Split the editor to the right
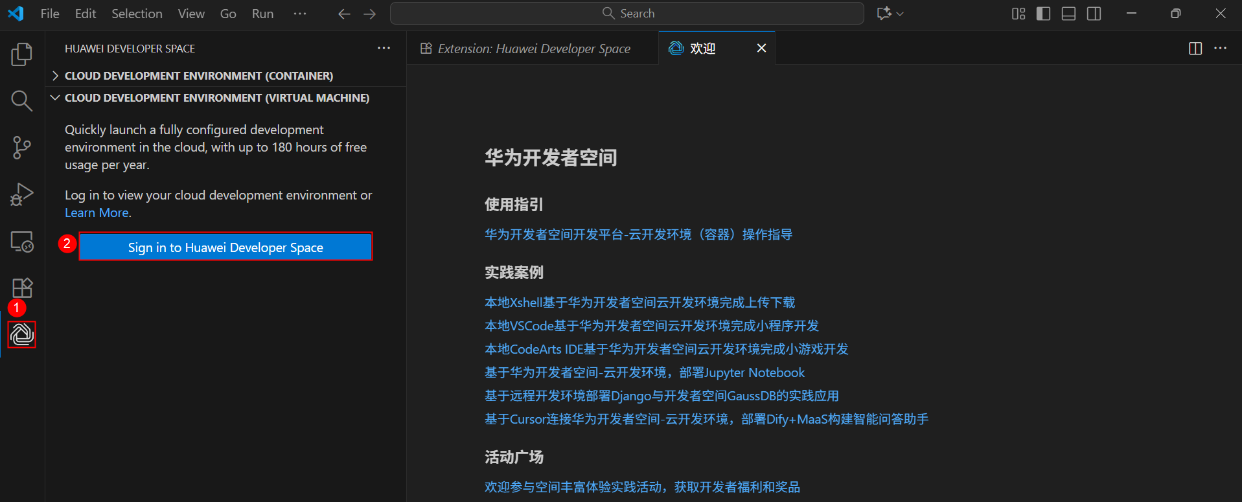The width and height of the screenshot is (1242, 502). tap(1195, 49)
